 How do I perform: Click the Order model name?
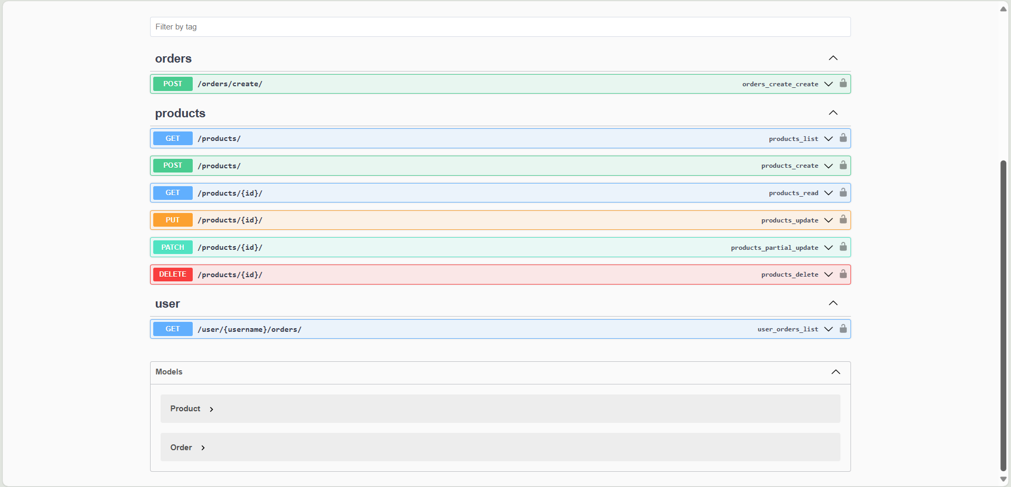coord(181,448)
